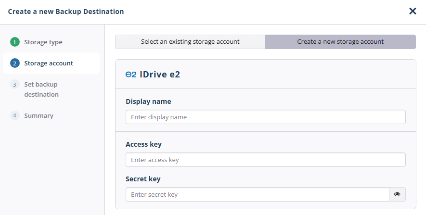Open the Set backup destination step
426x215 pixels.
click(x=41, y=89)
